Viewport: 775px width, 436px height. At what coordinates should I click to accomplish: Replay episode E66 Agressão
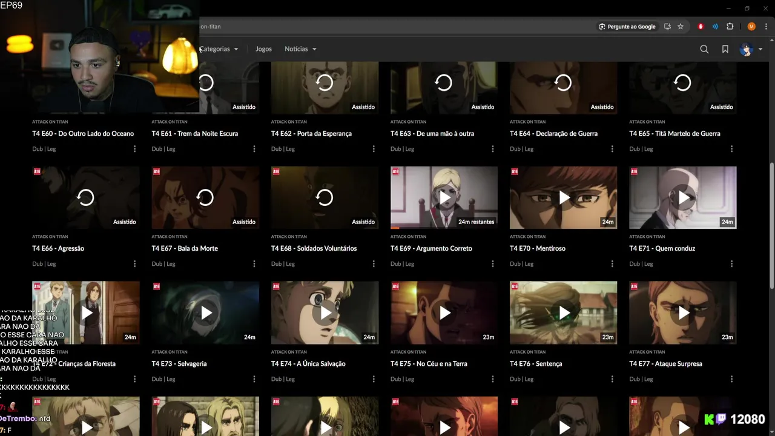(86, 197)
